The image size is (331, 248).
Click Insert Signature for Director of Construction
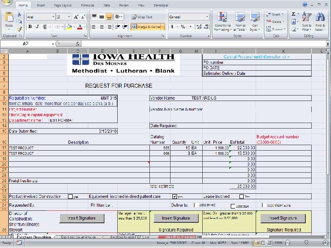click(82, 218)
